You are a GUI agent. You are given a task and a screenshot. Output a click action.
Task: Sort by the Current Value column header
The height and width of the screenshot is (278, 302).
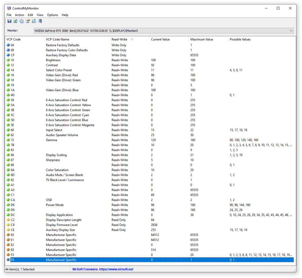pos(169,39)
